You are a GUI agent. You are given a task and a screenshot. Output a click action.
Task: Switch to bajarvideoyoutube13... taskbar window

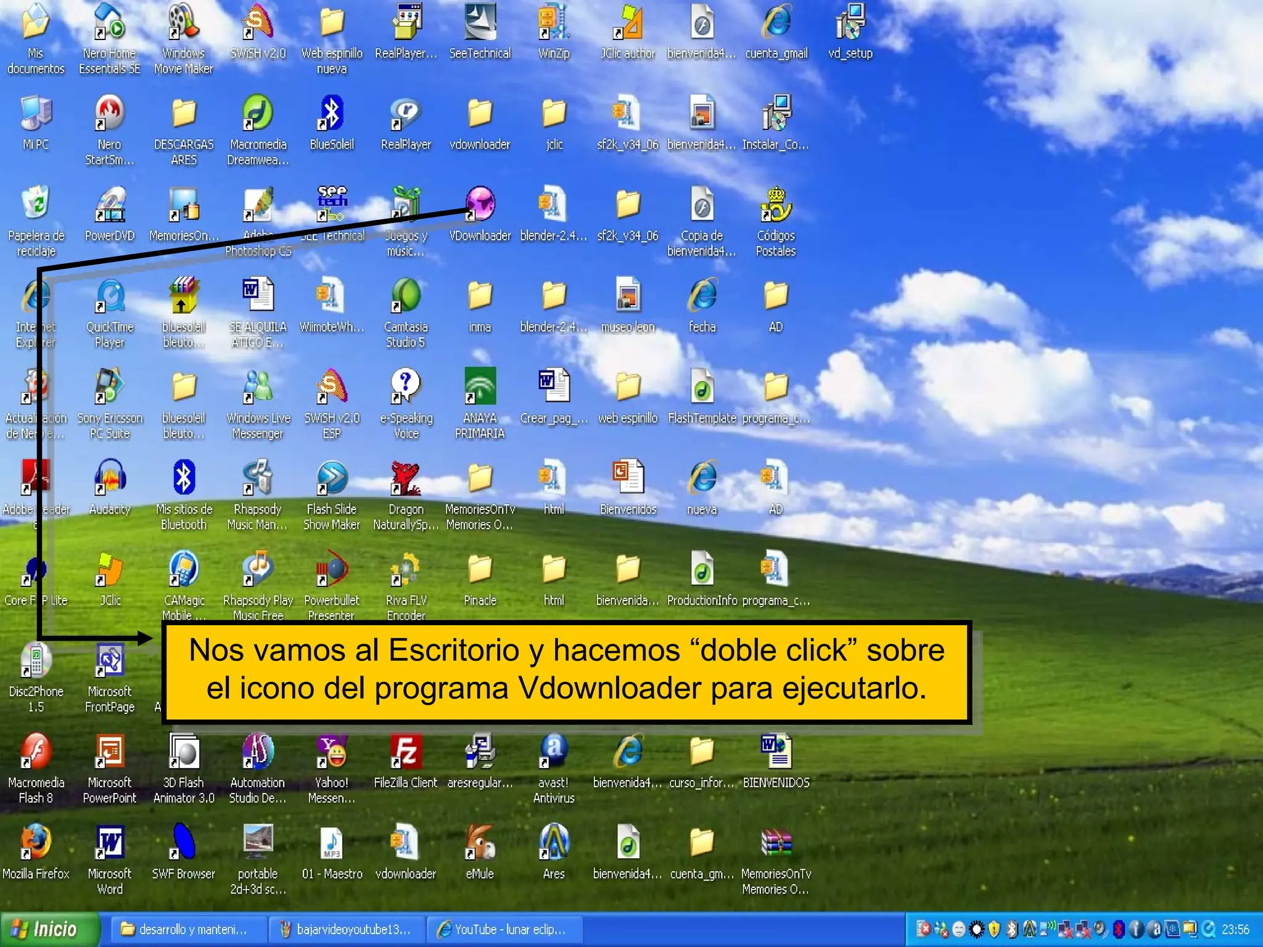pos(347,929)
